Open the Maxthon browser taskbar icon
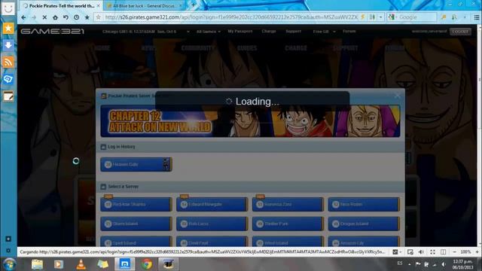482x271 pixels. pos(124,264)
